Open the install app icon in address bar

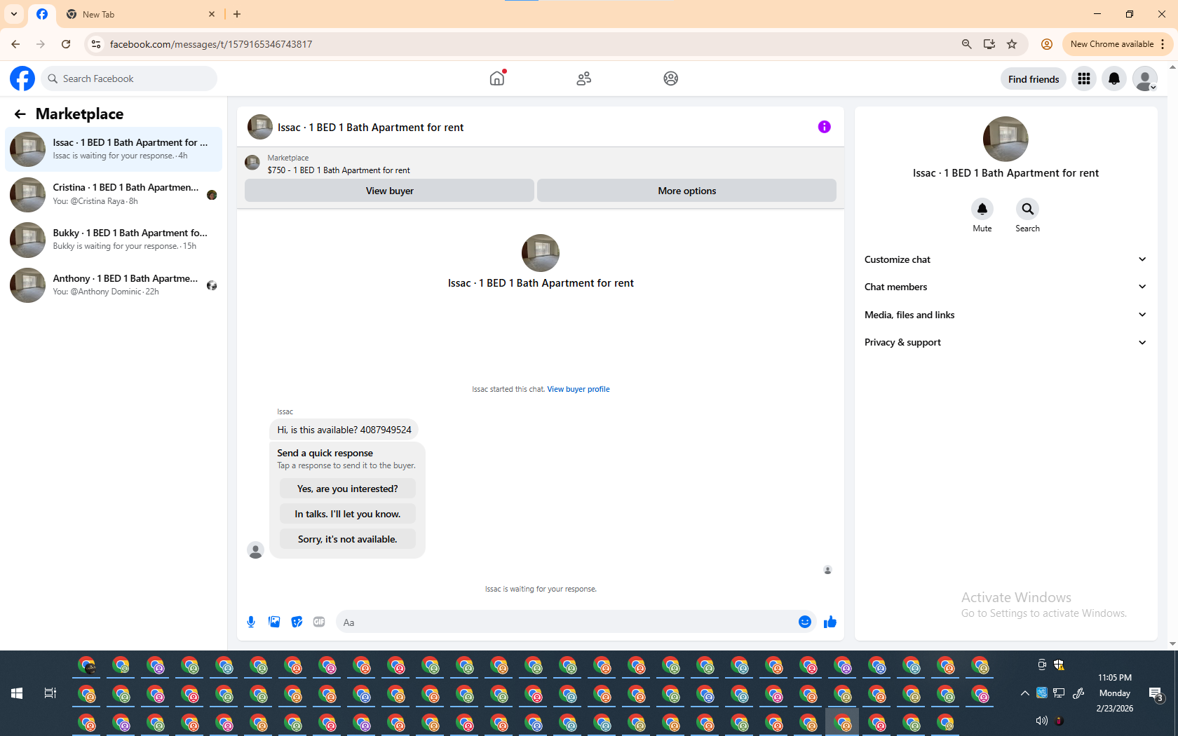pyautogui.click(x=989, y=44)
